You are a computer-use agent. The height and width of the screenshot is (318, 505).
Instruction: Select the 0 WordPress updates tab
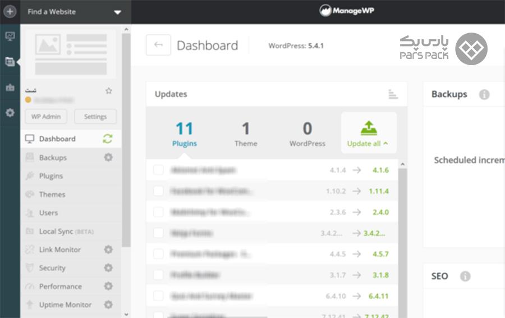307,134
